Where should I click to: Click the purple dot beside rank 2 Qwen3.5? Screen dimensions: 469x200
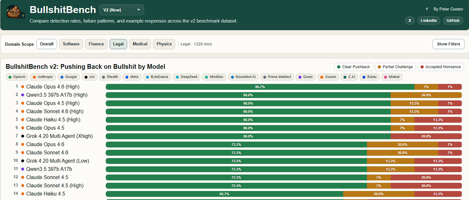tap(23, 95)
